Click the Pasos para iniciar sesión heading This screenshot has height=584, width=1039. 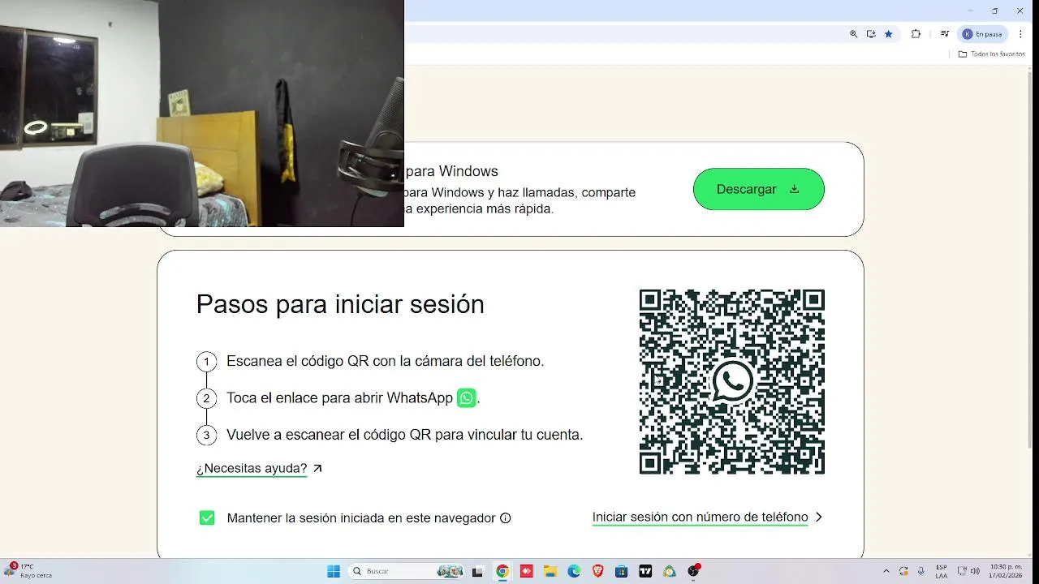click(340, 304)
